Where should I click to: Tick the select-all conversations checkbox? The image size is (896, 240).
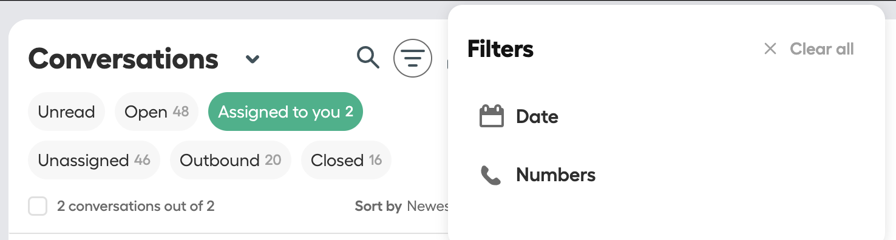38,206
